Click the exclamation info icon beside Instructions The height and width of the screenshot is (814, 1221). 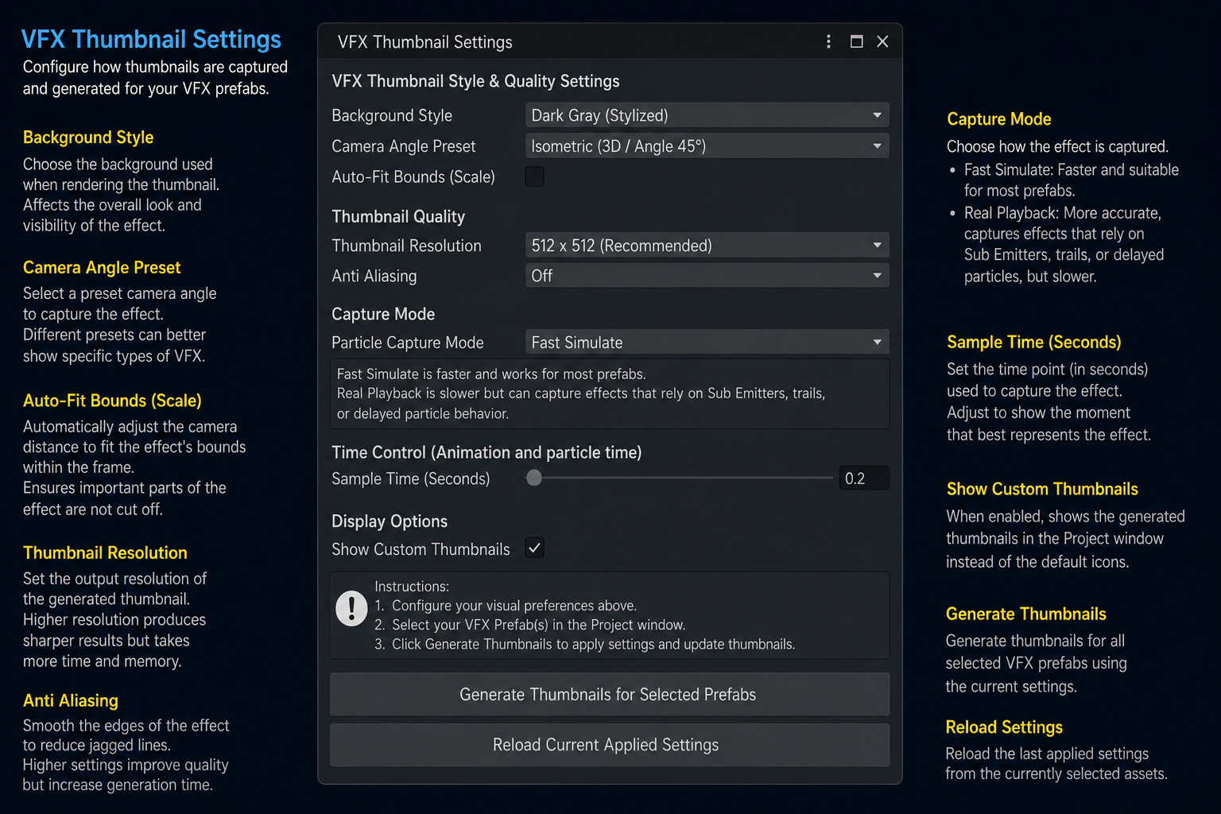click(351, 609)
